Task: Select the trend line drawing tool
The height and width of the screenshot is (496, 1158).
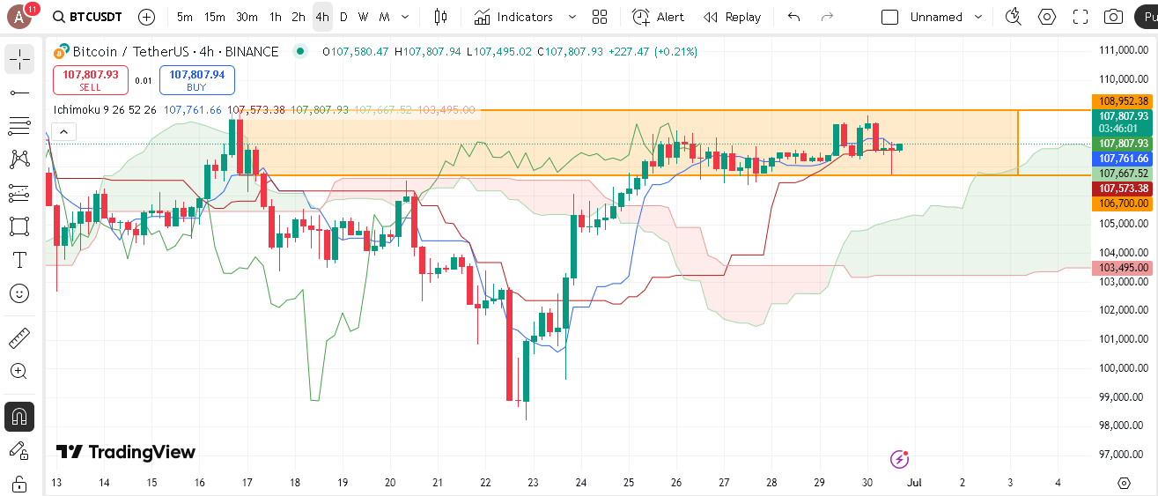Action: pos(19,93)
